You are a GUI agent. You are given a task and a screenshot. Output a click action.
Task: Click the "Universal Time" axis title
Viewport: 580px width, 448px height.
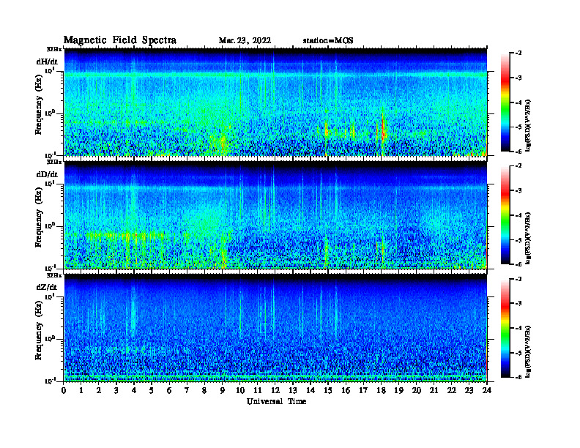pyautogui.click(x=276, y=401)
